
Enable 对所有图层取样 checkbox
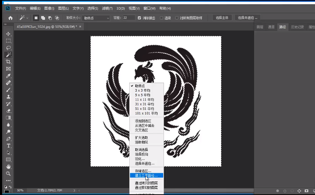click(x=176, y=18)
